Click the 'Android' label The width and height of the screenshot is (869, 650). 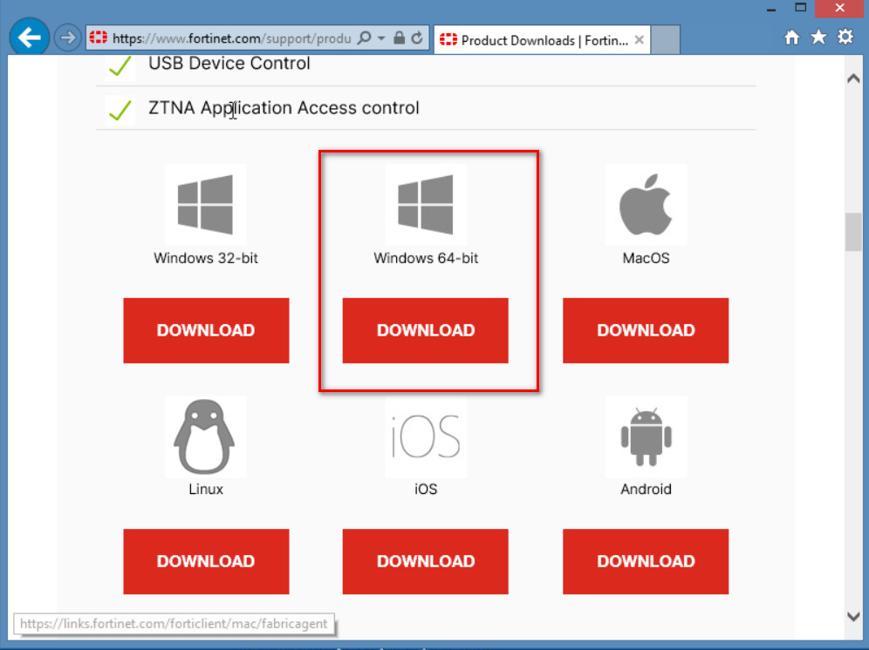pyautogui.click(x=646, y=489)
